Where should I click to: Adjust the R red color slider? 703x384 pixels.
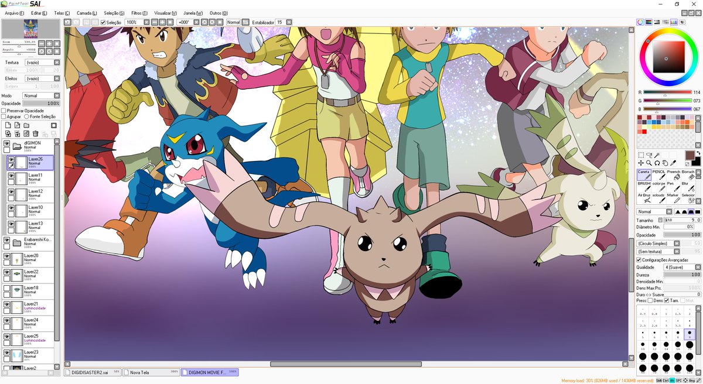(667, 92)
